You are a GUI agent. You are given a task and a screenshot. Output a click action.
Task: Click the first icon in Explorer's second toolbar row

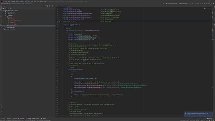pyautogui.click(x=3, y=8)
